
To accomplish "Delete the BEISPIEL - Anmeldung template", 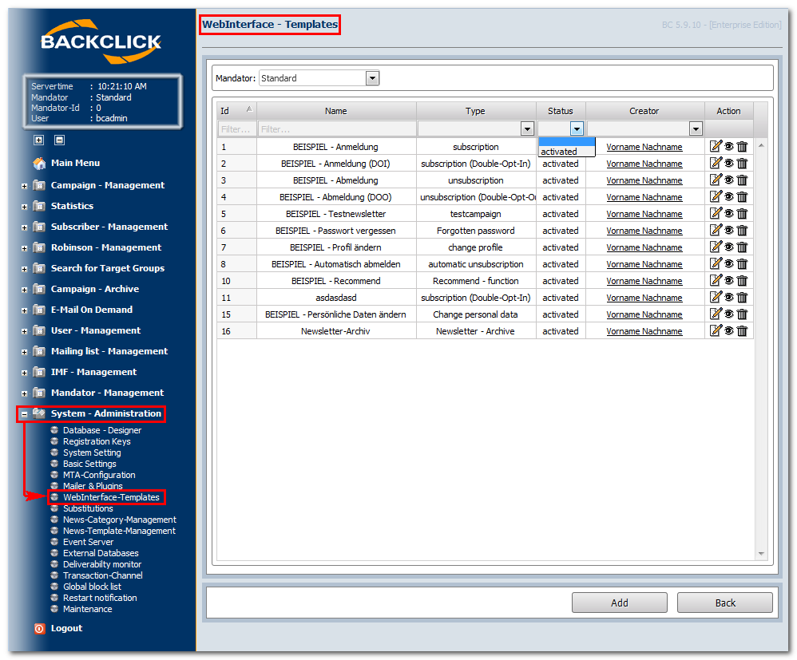I will [x=742, y=146].
